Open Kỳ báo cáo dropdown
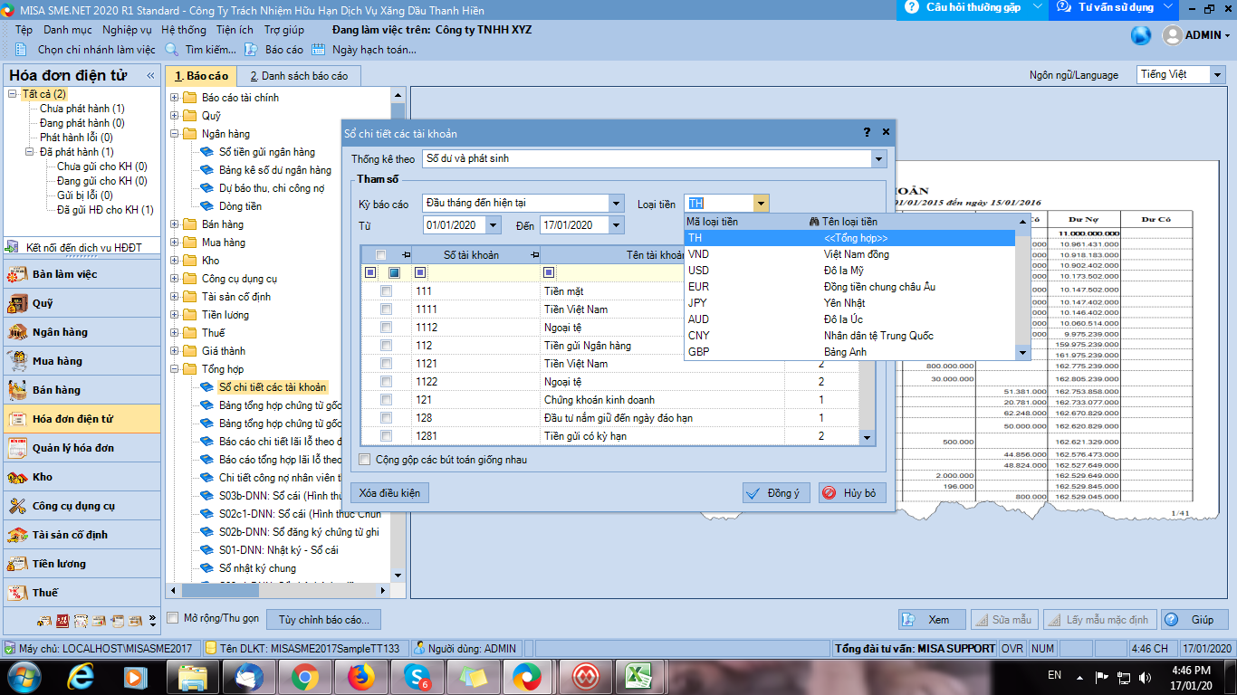Screen dimensions: 1237x695 point(617,204)
